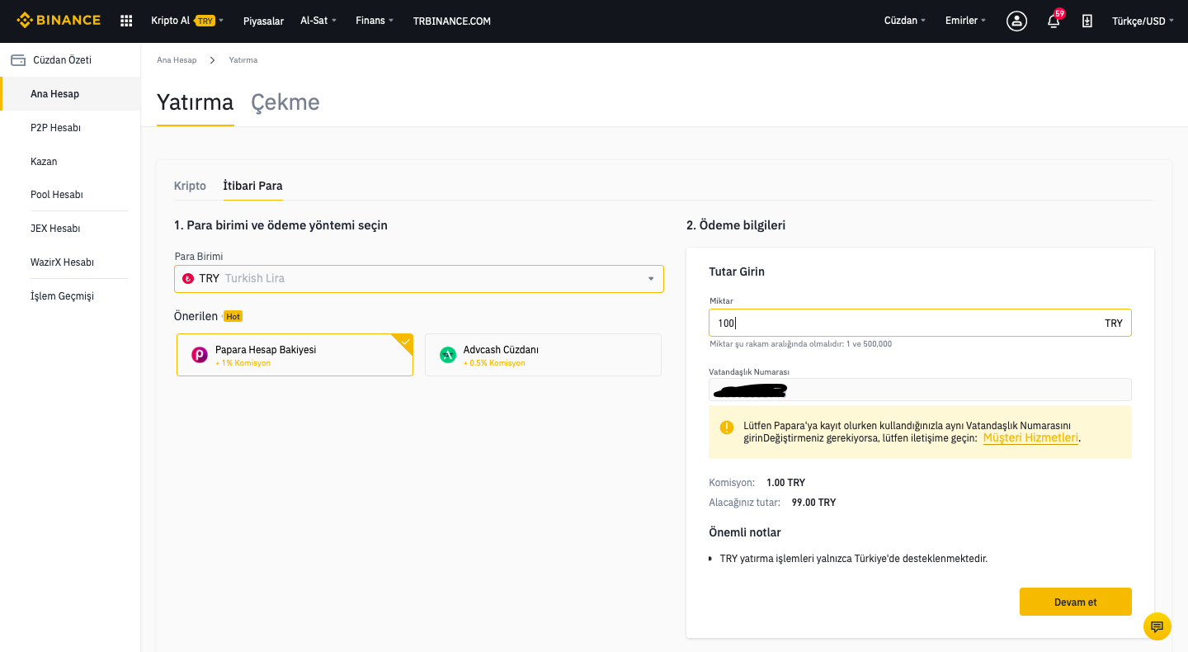Screen dimensions: 1188x652
Task: Select the İtibari Para tab
Action: click(x=253, y=186)
